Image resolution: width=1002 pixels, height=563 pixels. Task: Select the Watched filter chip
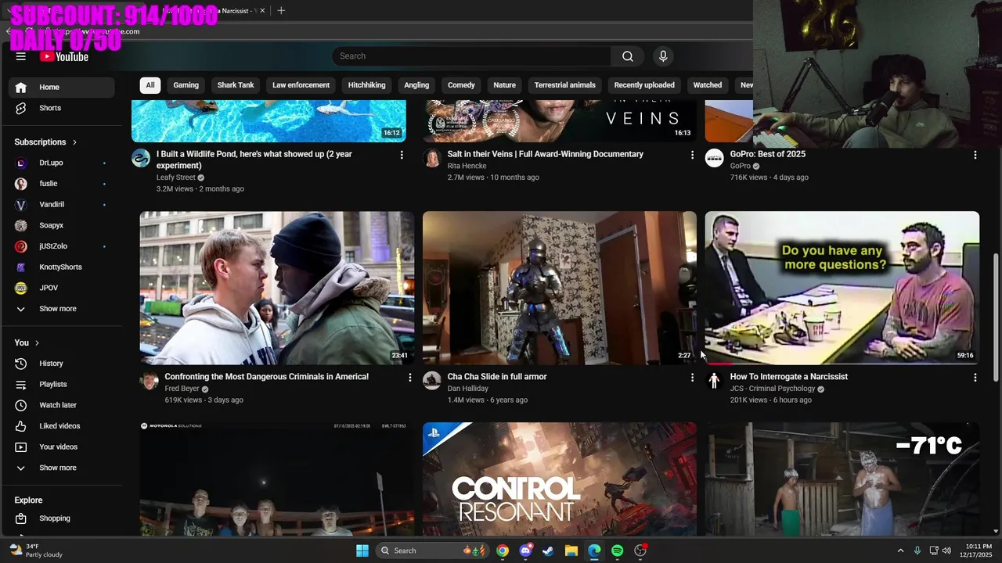(708, 85)
